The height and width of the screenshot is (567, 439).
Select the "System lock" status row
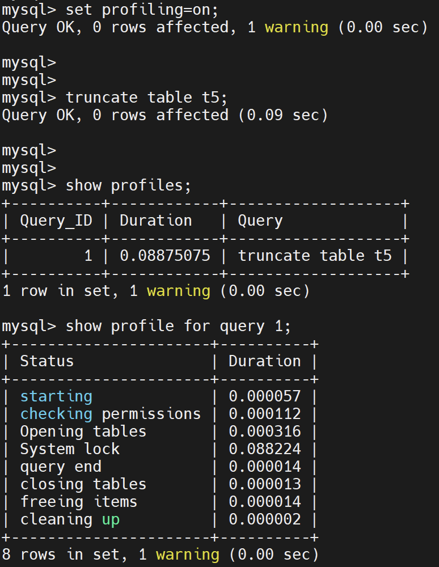70,449
